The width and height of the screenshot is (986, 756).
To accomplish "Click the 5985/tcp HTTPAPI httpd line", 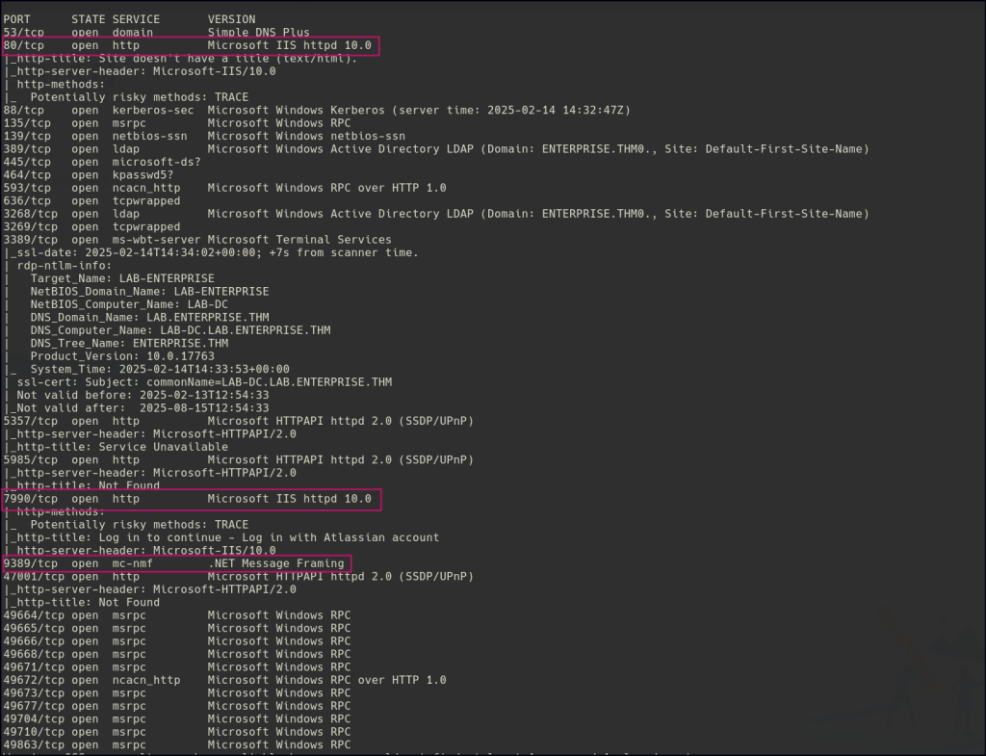I will point(238,460).
